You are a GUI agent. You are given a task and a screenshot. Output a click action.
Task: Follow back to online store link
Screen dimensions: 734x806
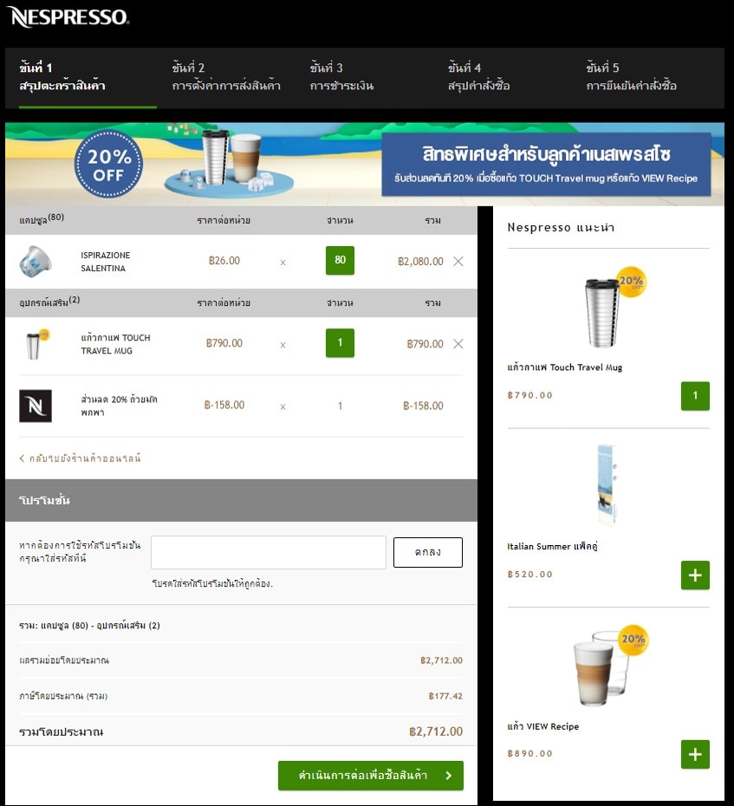(x=80, y=458)
